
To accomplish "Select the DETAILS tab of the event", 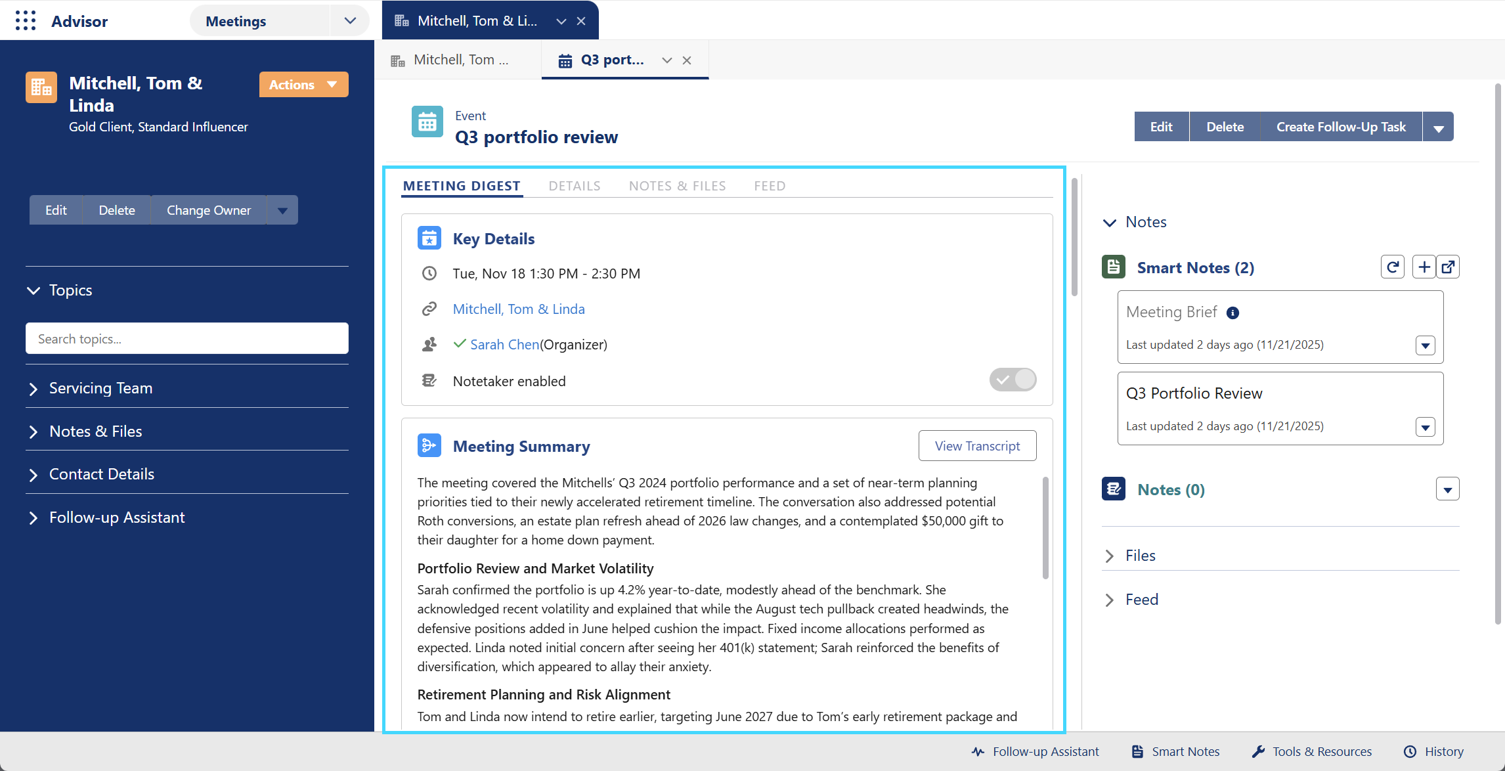I will click(574, 186).
